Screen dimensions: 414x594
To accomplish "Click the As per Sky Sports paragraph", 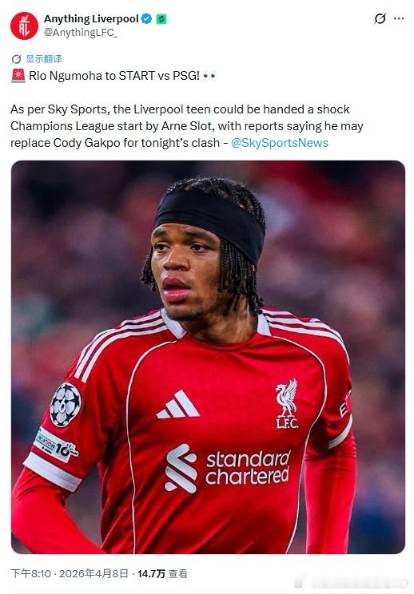I will click(x=187, y=126).
